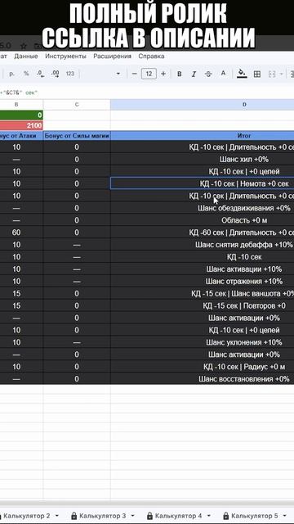The height and width of the screenshot is (524, 294).
Task: Open the fill color picker
Action: click(x=242, y=74)
